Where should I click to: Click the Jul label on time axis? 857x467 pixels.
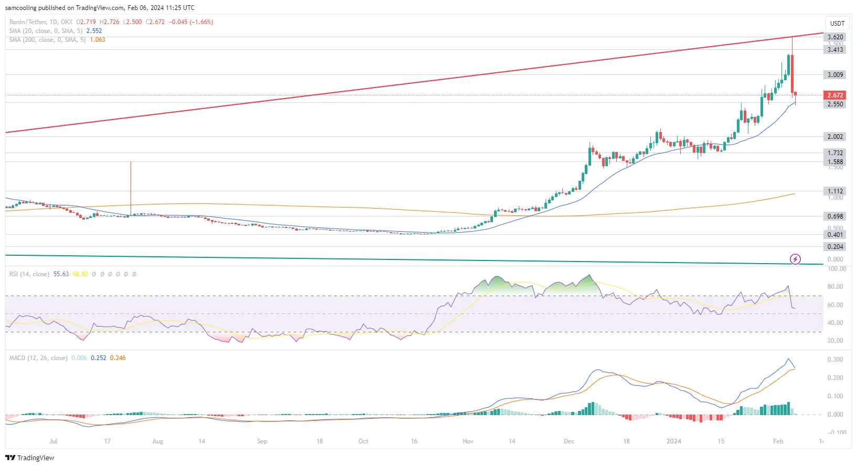tap(53, 441)
